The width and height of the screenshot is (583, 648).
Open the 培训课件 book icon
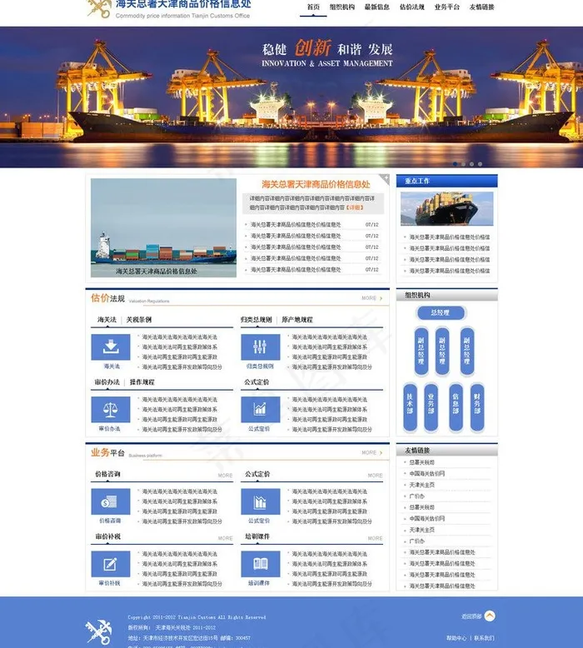pos(261,564)
